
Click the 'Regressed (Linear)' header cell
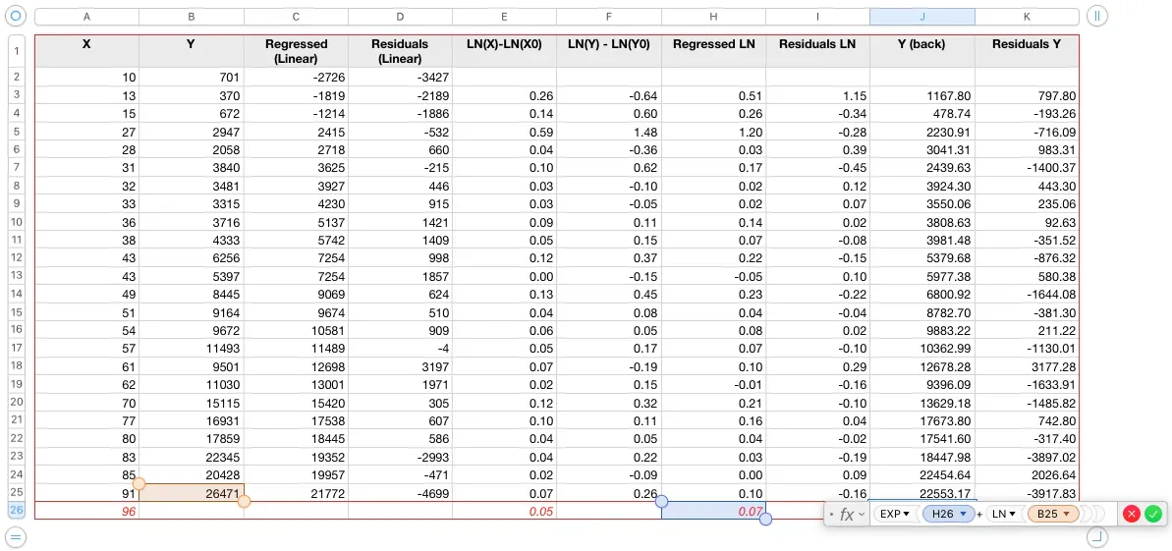[x=296, y=52]
